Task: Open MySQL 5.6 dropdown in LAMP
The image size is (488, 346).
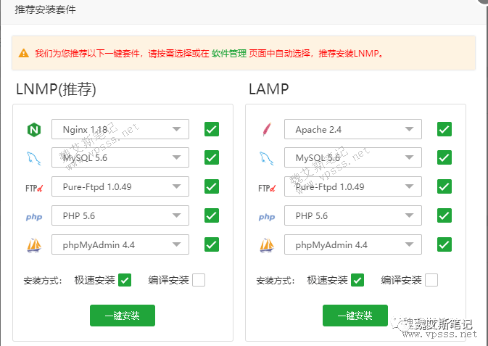Action: pyautogui.click(x=353, y=157)
